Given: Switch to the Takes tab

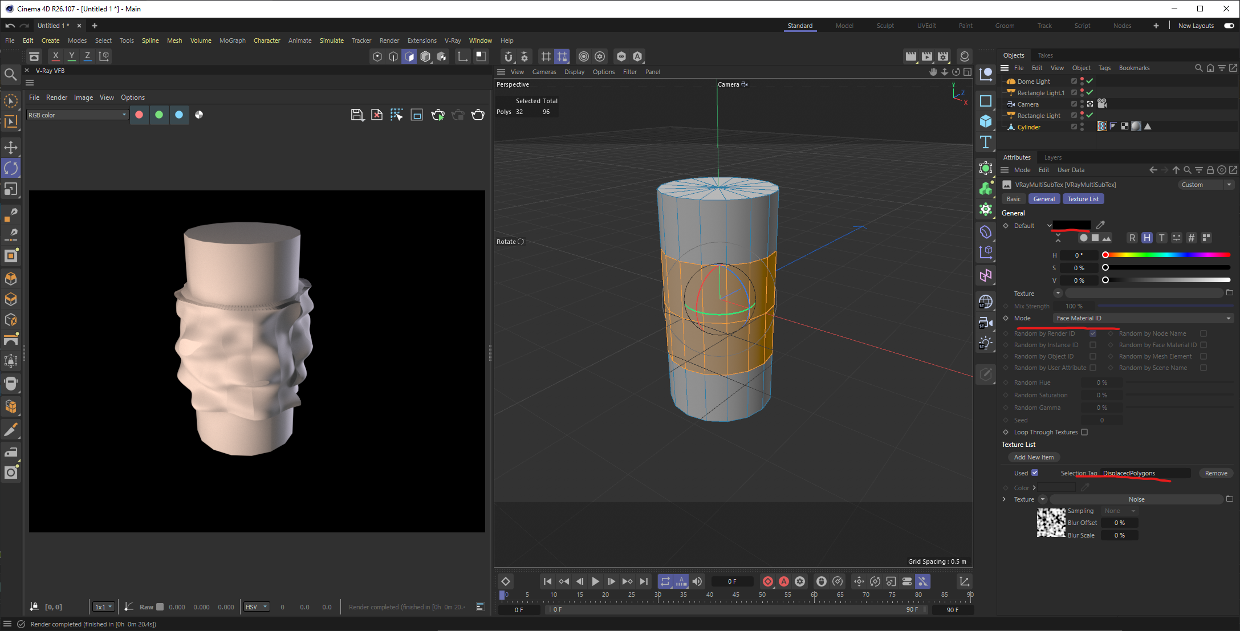Looking at the screenshot, I should (x=1045, y=55).
